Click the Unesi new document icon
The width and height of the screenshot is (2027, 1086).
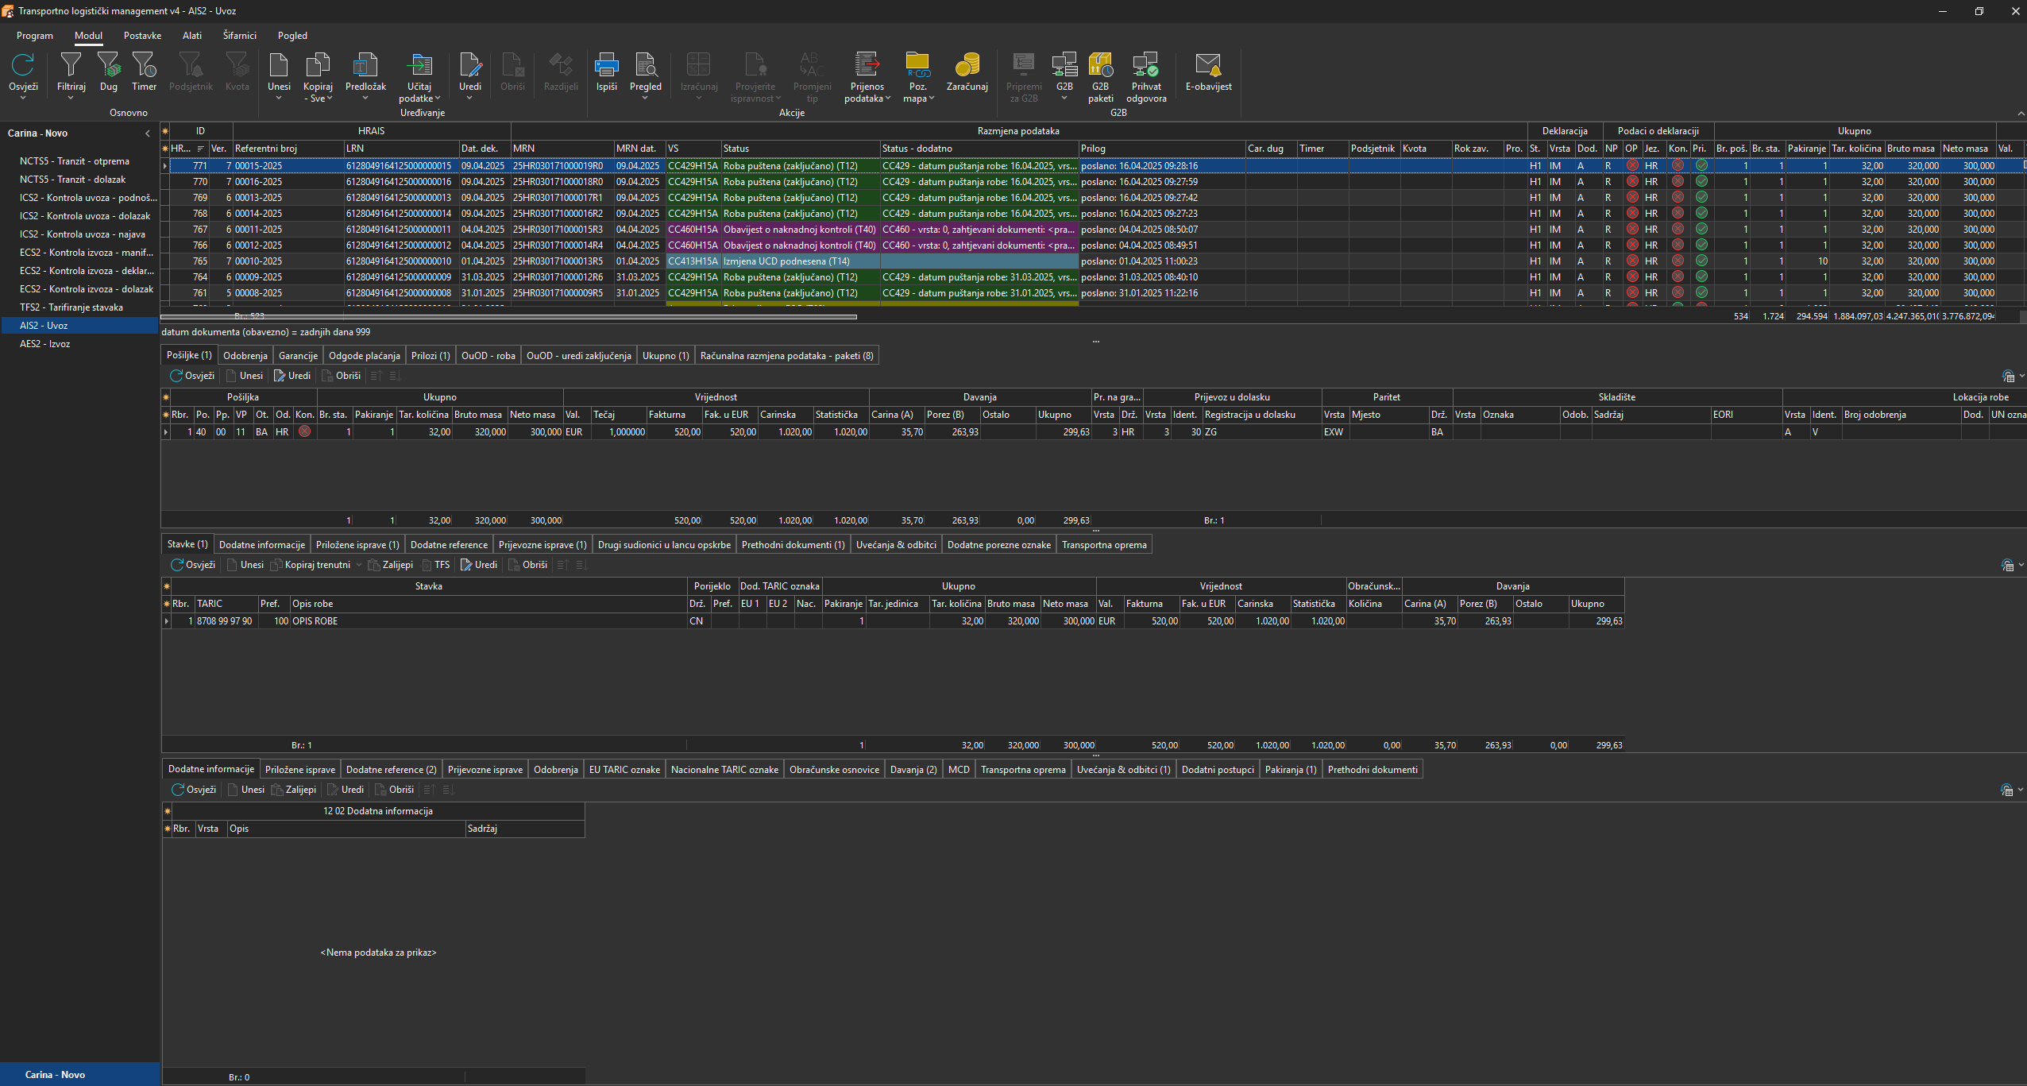(x=279, y=65)
